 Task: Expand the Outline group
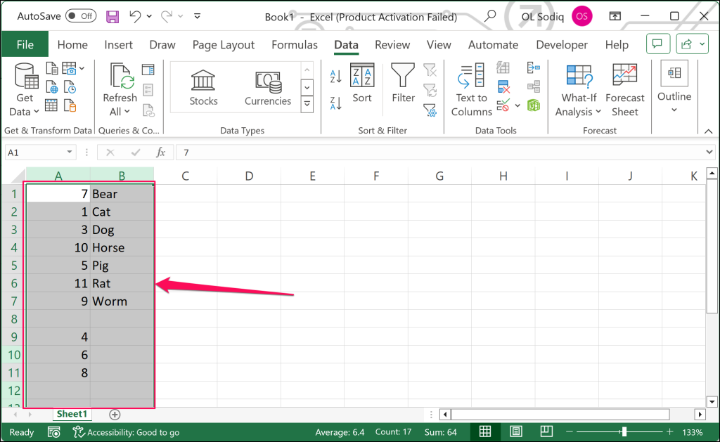(x=674, y=88)
